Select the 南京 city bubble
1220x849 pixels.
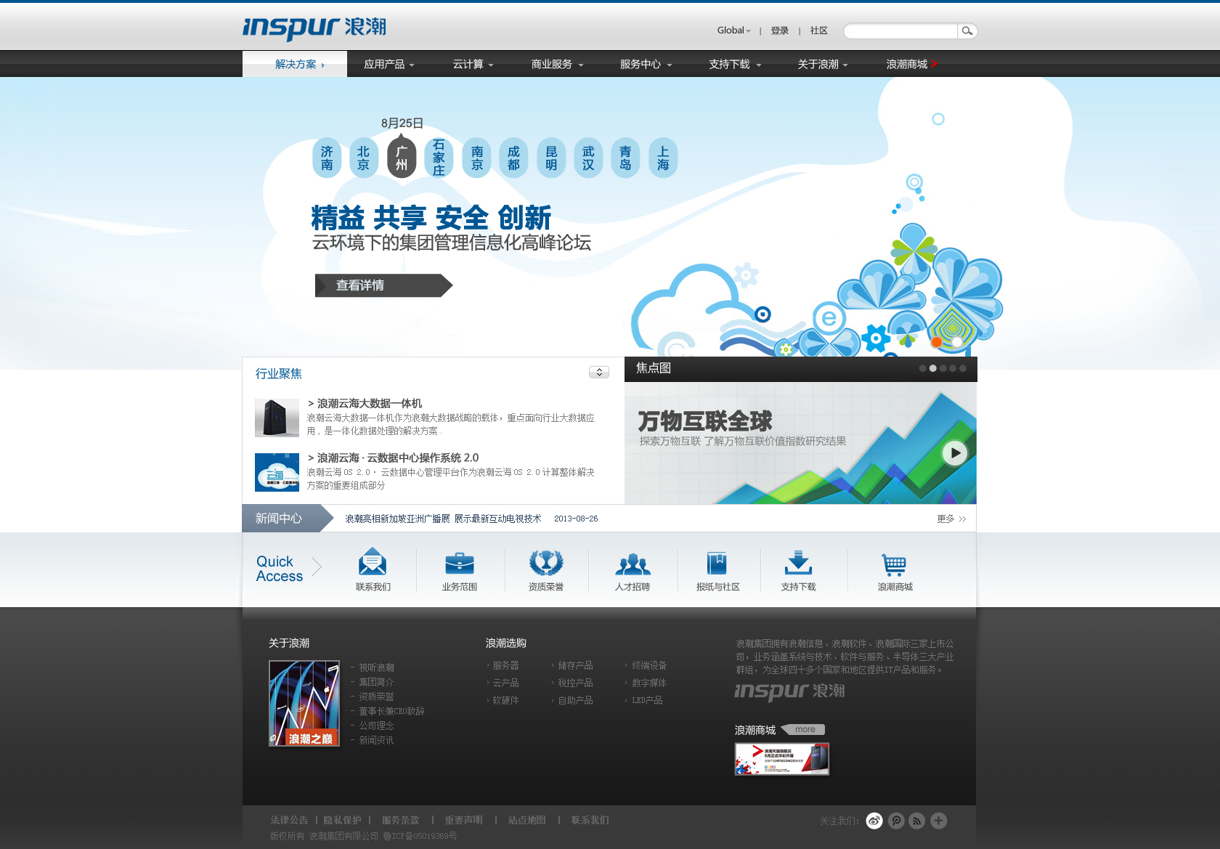click(x=476, y=158)
